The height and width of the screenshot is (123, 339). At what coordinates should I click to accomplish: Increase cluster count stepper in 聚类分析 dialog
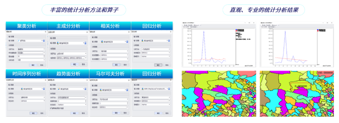pos(44,55)
